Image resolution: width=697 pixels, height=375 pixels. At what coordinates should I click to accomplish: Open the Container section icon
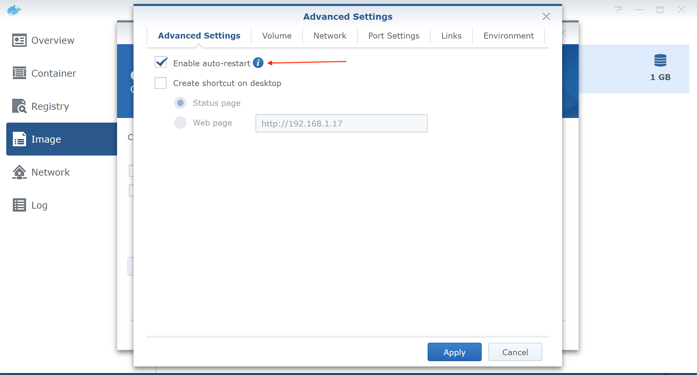tap(19, 73)
